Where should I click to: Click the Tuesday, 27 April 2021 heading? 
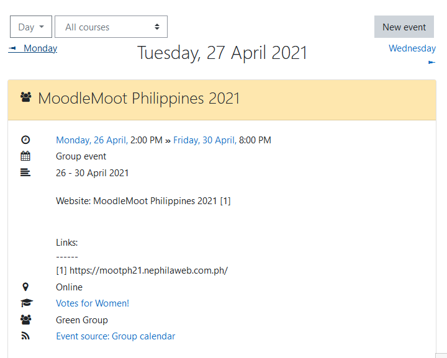tap(222, 53)
